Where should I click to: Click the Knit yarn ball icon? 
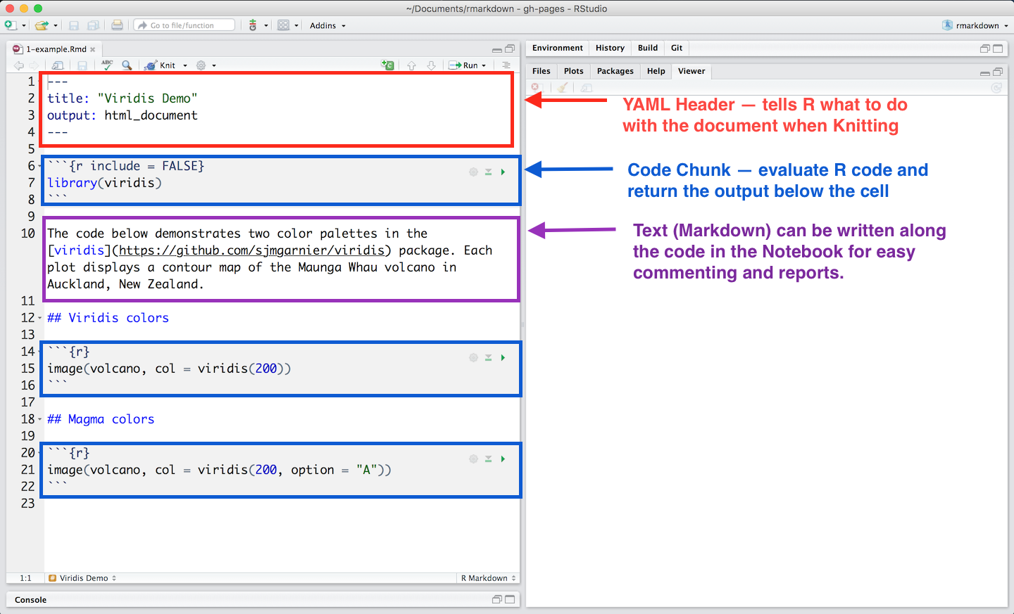tap(150, 65)
